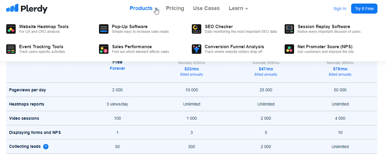Click the Pageviews per day row label

[27, 90]
